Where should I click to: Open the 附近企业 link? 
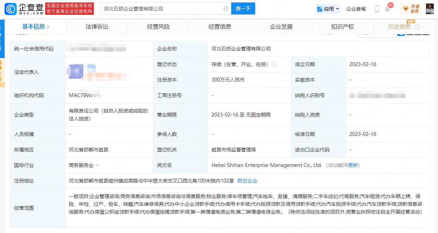(x=247, y=181)
